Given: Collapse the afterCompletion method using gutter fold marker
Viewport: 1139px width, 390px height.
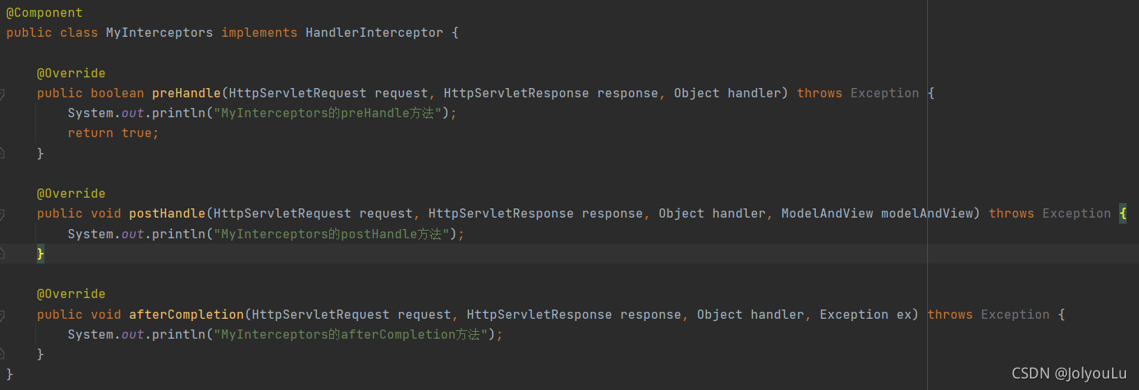Looking at the screenshot, I should (x=2, y=315).
